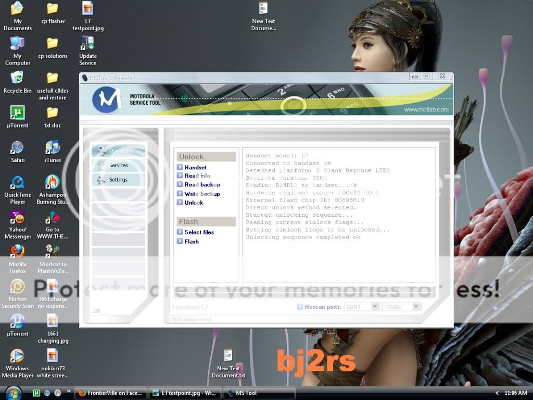Open the Safari desktop icon
The width and height of the screenshot is (533, 400).
pyautogui.click(x=18, y=151)
